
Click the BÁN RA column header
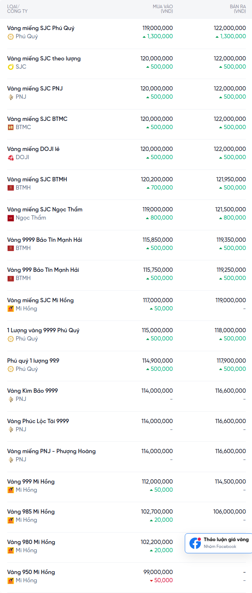tap(238, 9)
